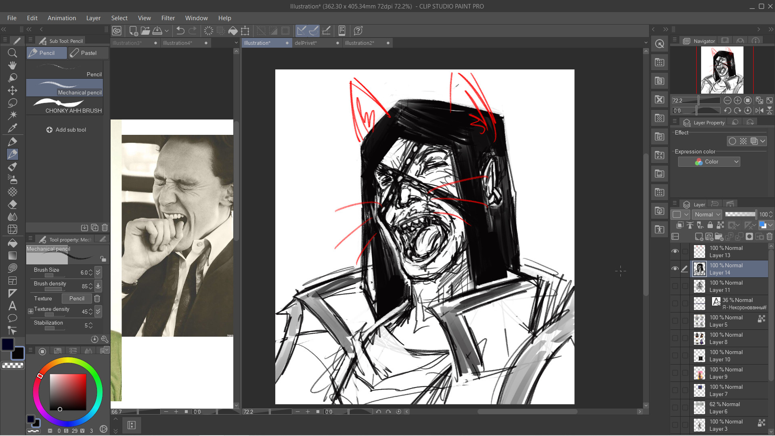Viewport: 775px width, 436px height.
Task: Click the Scale/Rotate transform icon
Action: pos(245,31)
